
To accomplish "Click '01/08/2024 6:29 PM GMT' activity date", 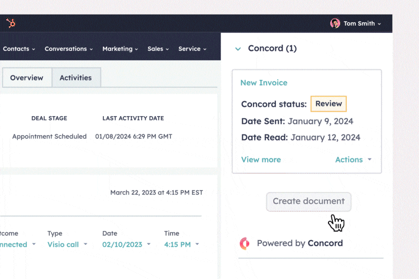I will [x=134, y=136].
